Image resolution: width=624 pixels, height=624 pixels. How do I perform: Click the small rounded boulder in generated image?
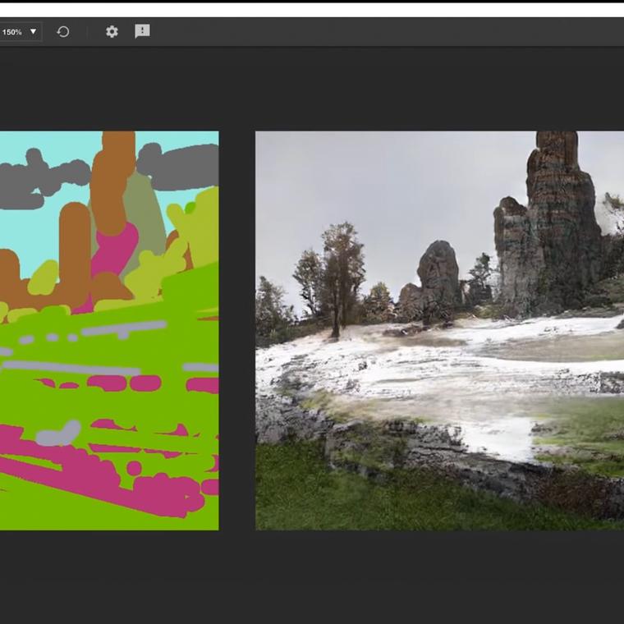click(438, 271)
